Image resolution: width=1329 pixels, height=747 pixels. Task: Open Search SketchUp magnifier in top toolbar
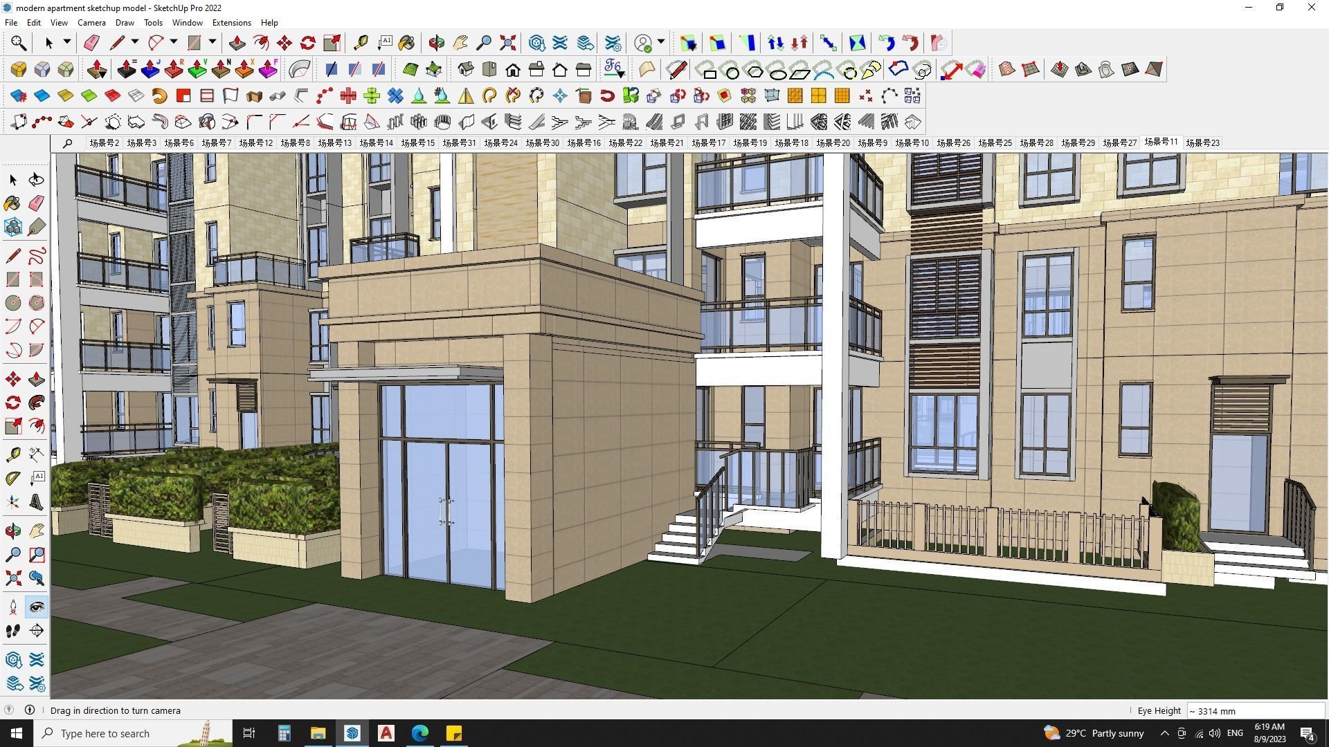click(19, 44)
